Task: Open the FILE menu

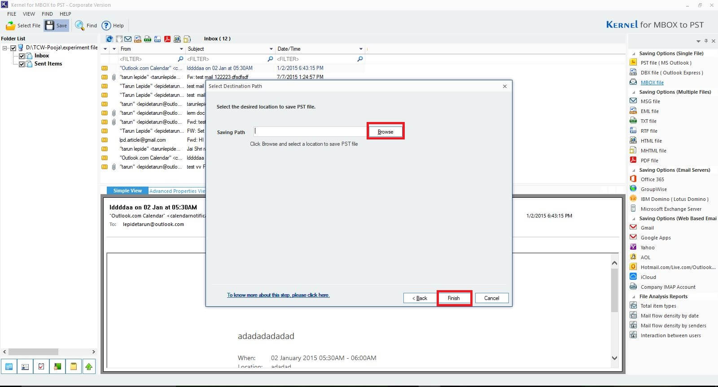Action: (x=12, y=14)
